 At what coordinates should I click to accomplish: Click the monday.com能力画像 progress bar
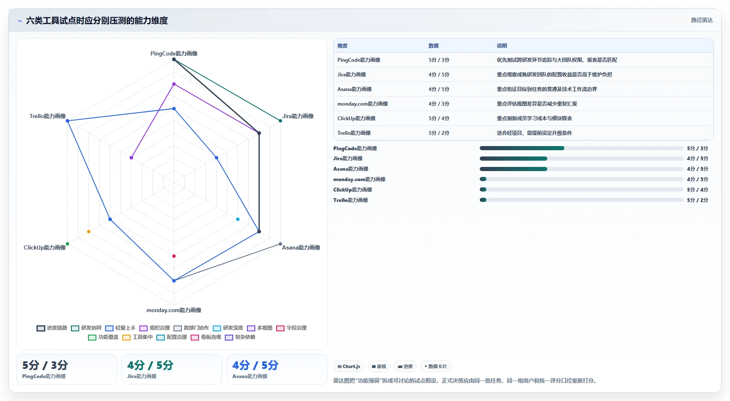pos(581,179)
